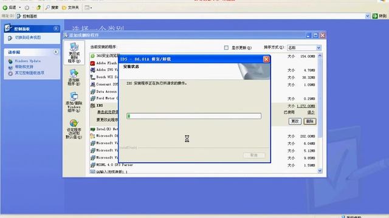Select the Conexant program icon

[92, 84]
